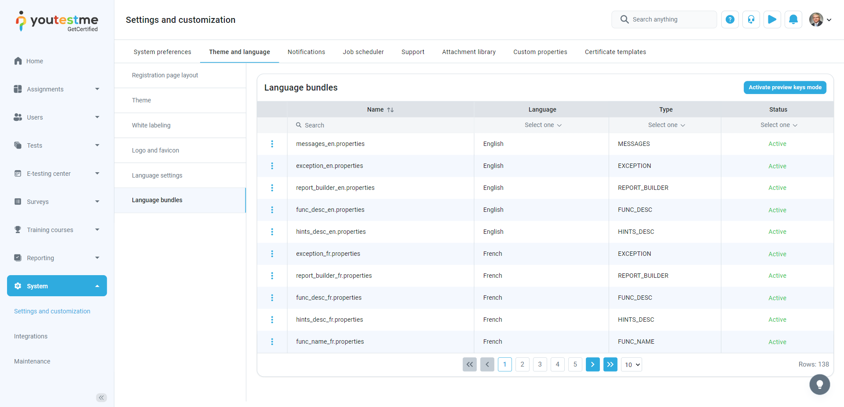This screenshot has width=844, height=407.
Task: Collapse the sidebar with double-chevron icon
Action: click(101, 398)
